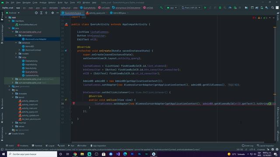Toggle the Resource Manager side stripe button
This screenshot has width=280, height=157.
click(2, 34)
